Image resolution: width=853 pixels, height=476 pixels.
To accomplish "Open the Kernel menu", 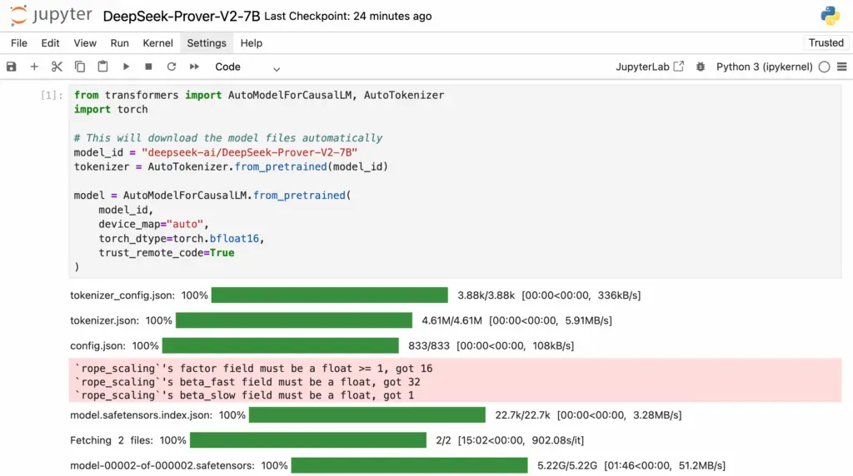I will point(157,43).
